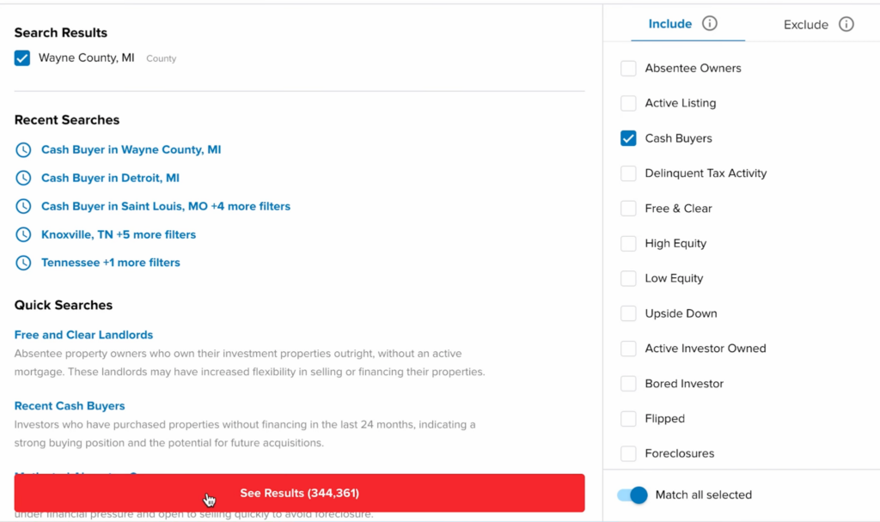Viewport: 880px width, 522px height.
Task: Switch to the Exclude tab
Action: click(x=806, y=24)
